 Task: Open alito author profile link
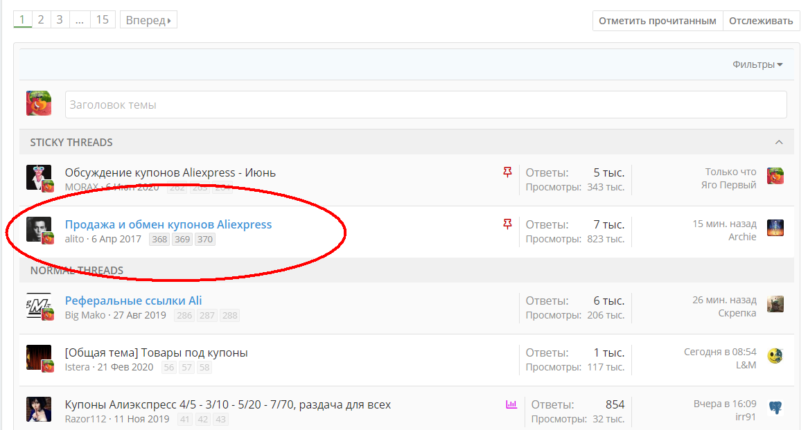click(74, 239)
